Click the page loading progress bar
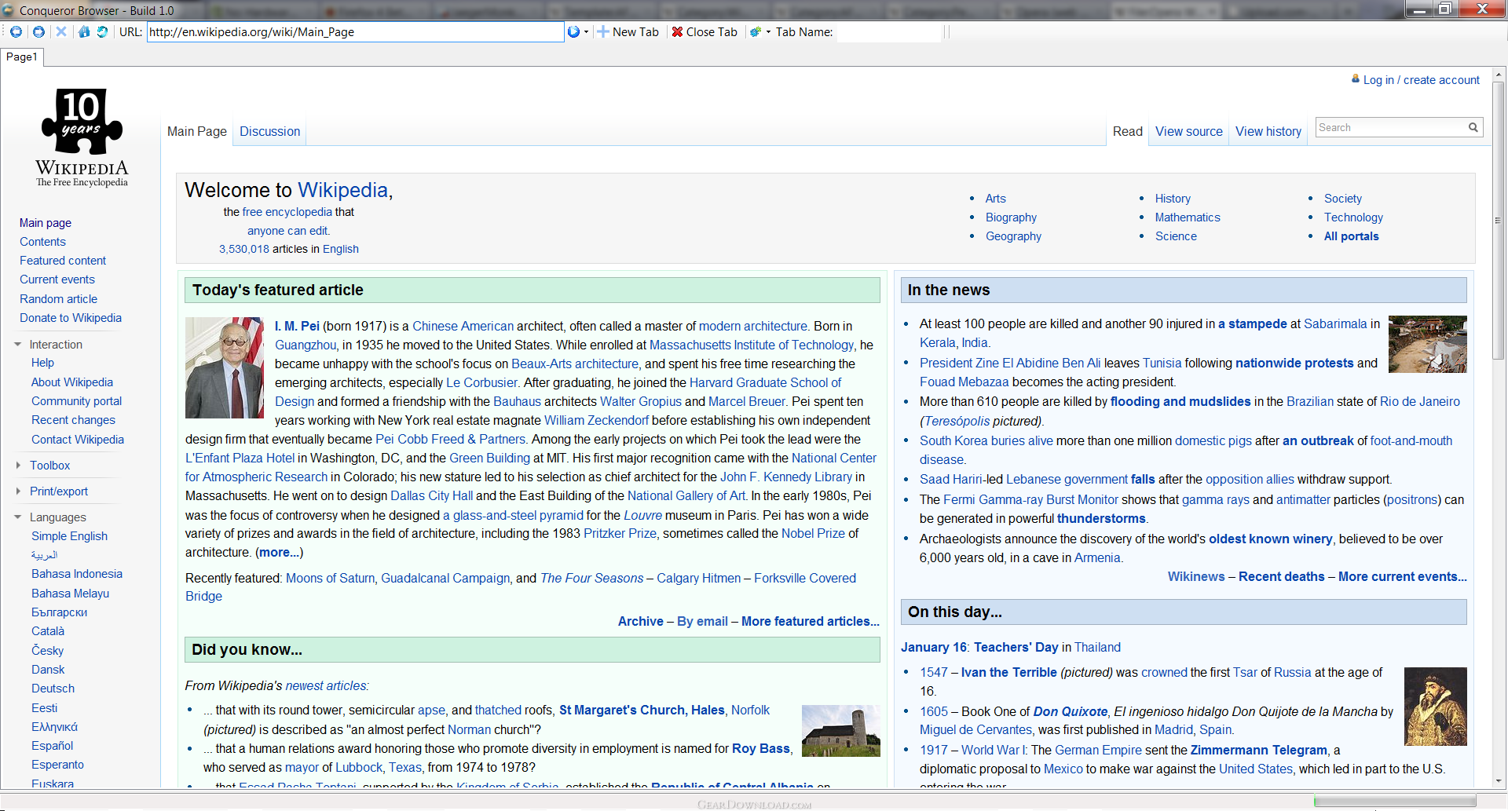The height and width of the screenshot is (811, 1508). click(1395, 801)
